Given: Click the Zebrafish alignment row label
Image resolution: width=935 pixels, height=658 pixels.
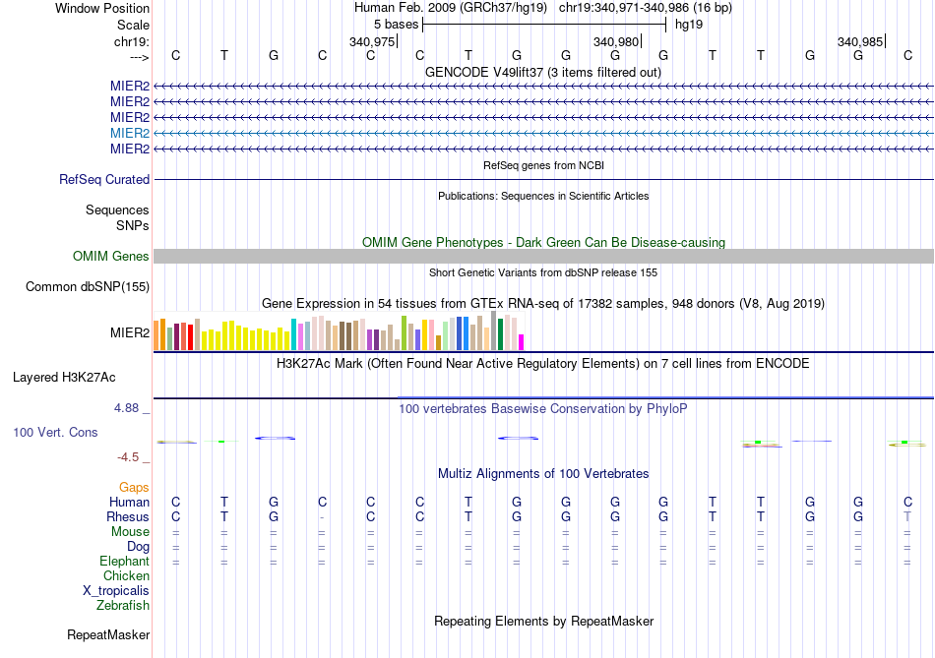Looking at the screenshot, I should tap(123, 605).
